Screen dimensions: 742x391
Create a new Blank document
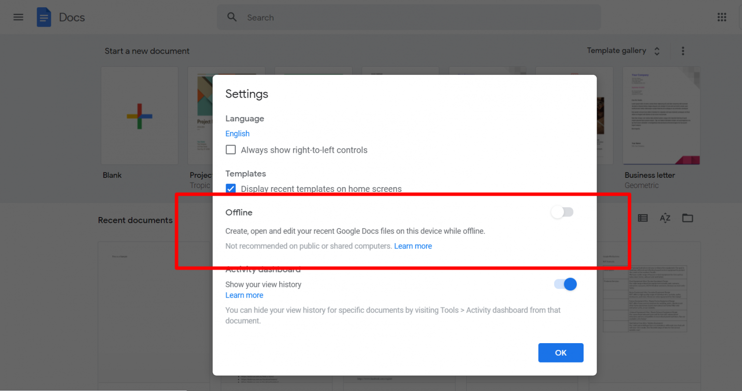click(x=139, y=116)
